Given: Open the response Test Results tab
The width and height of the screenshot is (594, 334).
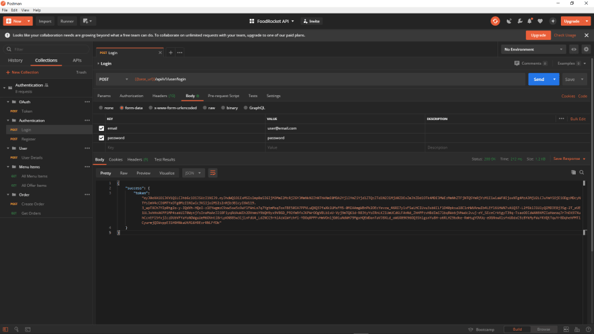Looking at the screenshot, I should click(x=165, y=159).
